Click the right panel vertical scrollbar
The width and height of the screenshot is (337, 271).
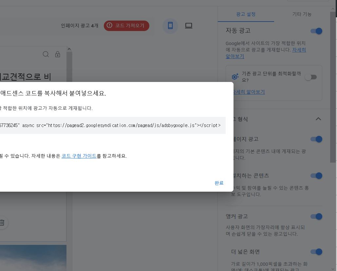333,87
